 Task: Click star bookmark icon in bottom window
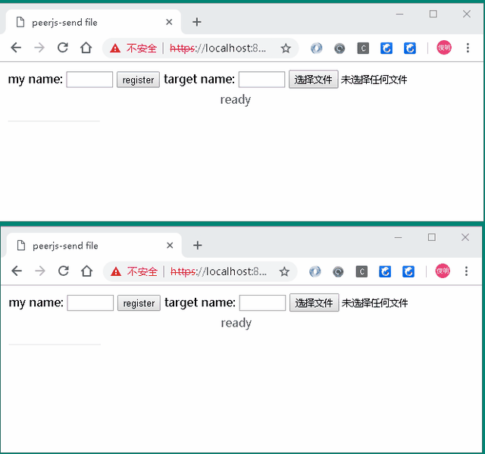click(286, 271)
